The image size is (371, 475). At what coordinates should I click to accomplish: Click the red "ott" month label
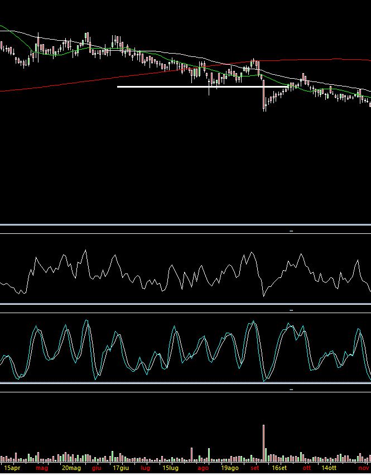[x=306, y=468]
